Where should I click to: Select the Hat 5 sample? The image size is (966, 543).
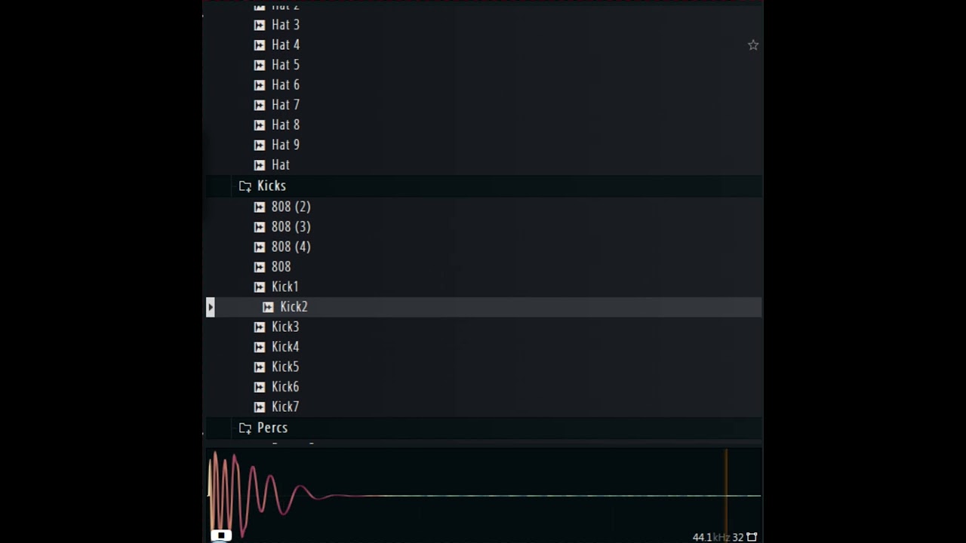pos(285,65)
